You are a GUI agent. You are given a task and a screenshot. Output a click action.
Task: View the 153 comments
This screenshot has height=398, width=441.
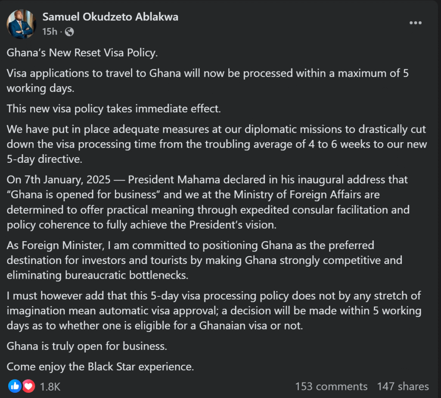pos(331,386)
